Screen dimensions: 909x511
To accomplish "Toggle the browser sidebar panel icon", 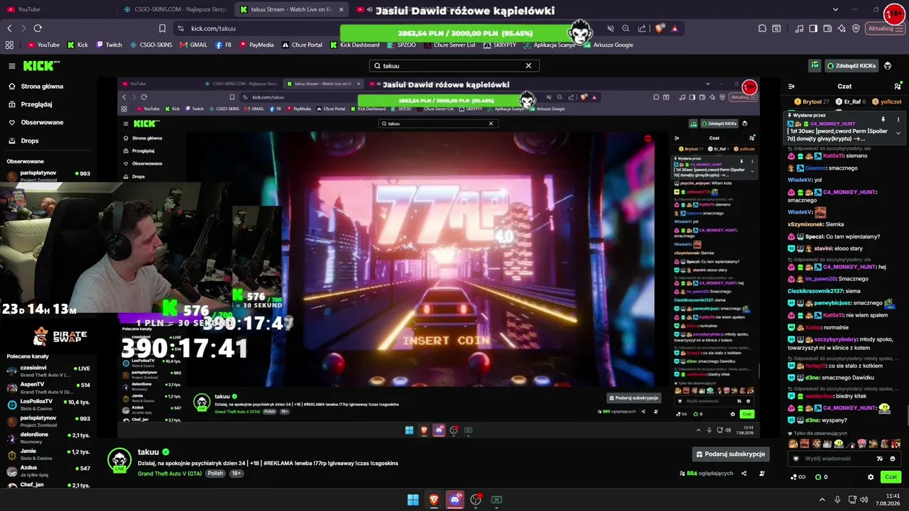I will coord(814,28).
